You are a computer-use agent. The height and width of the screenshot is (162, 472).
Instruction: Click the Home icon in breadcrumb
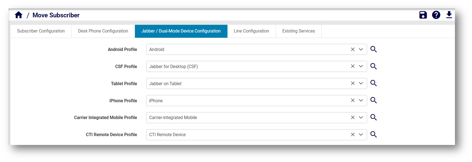(19, 15)
